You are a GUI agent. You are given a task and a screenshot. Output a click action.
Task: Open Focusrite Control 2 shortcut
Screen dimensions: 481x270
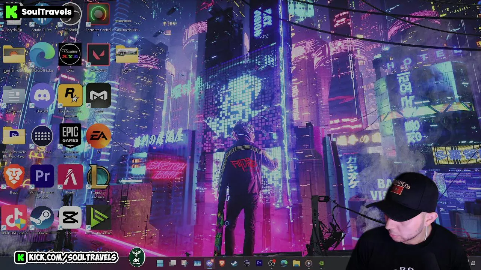click(98, 19)
